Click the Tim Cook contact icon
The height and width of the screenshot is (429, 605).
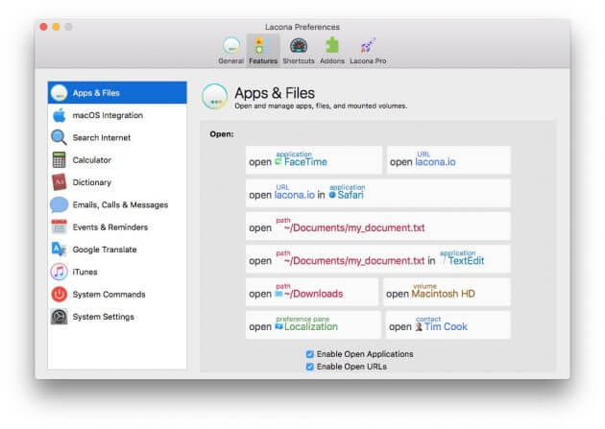[419, 327]
